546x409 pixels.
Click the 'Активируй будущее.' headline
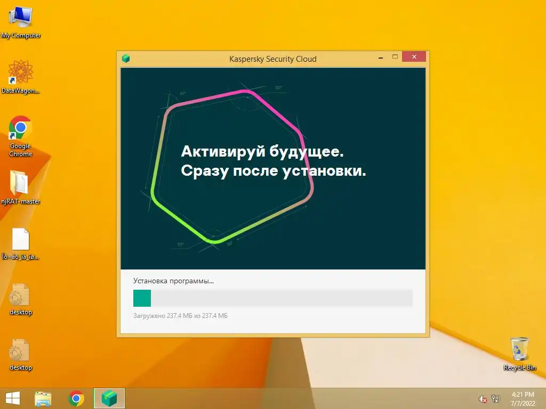coord(262,151)
